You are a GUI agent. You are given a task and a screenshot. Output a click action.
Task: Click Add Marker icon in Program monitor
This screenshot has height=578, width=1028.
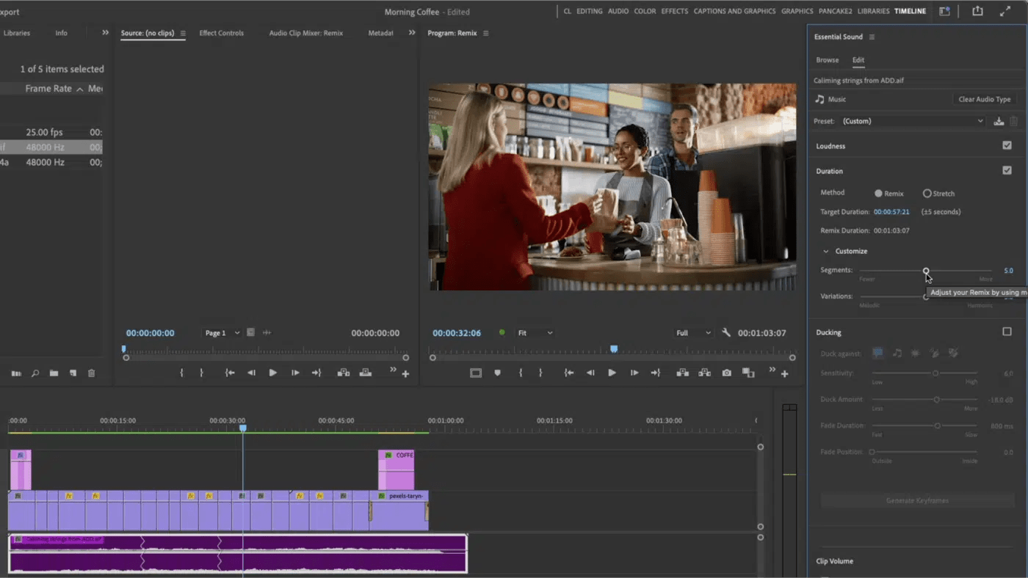[497, 373]
